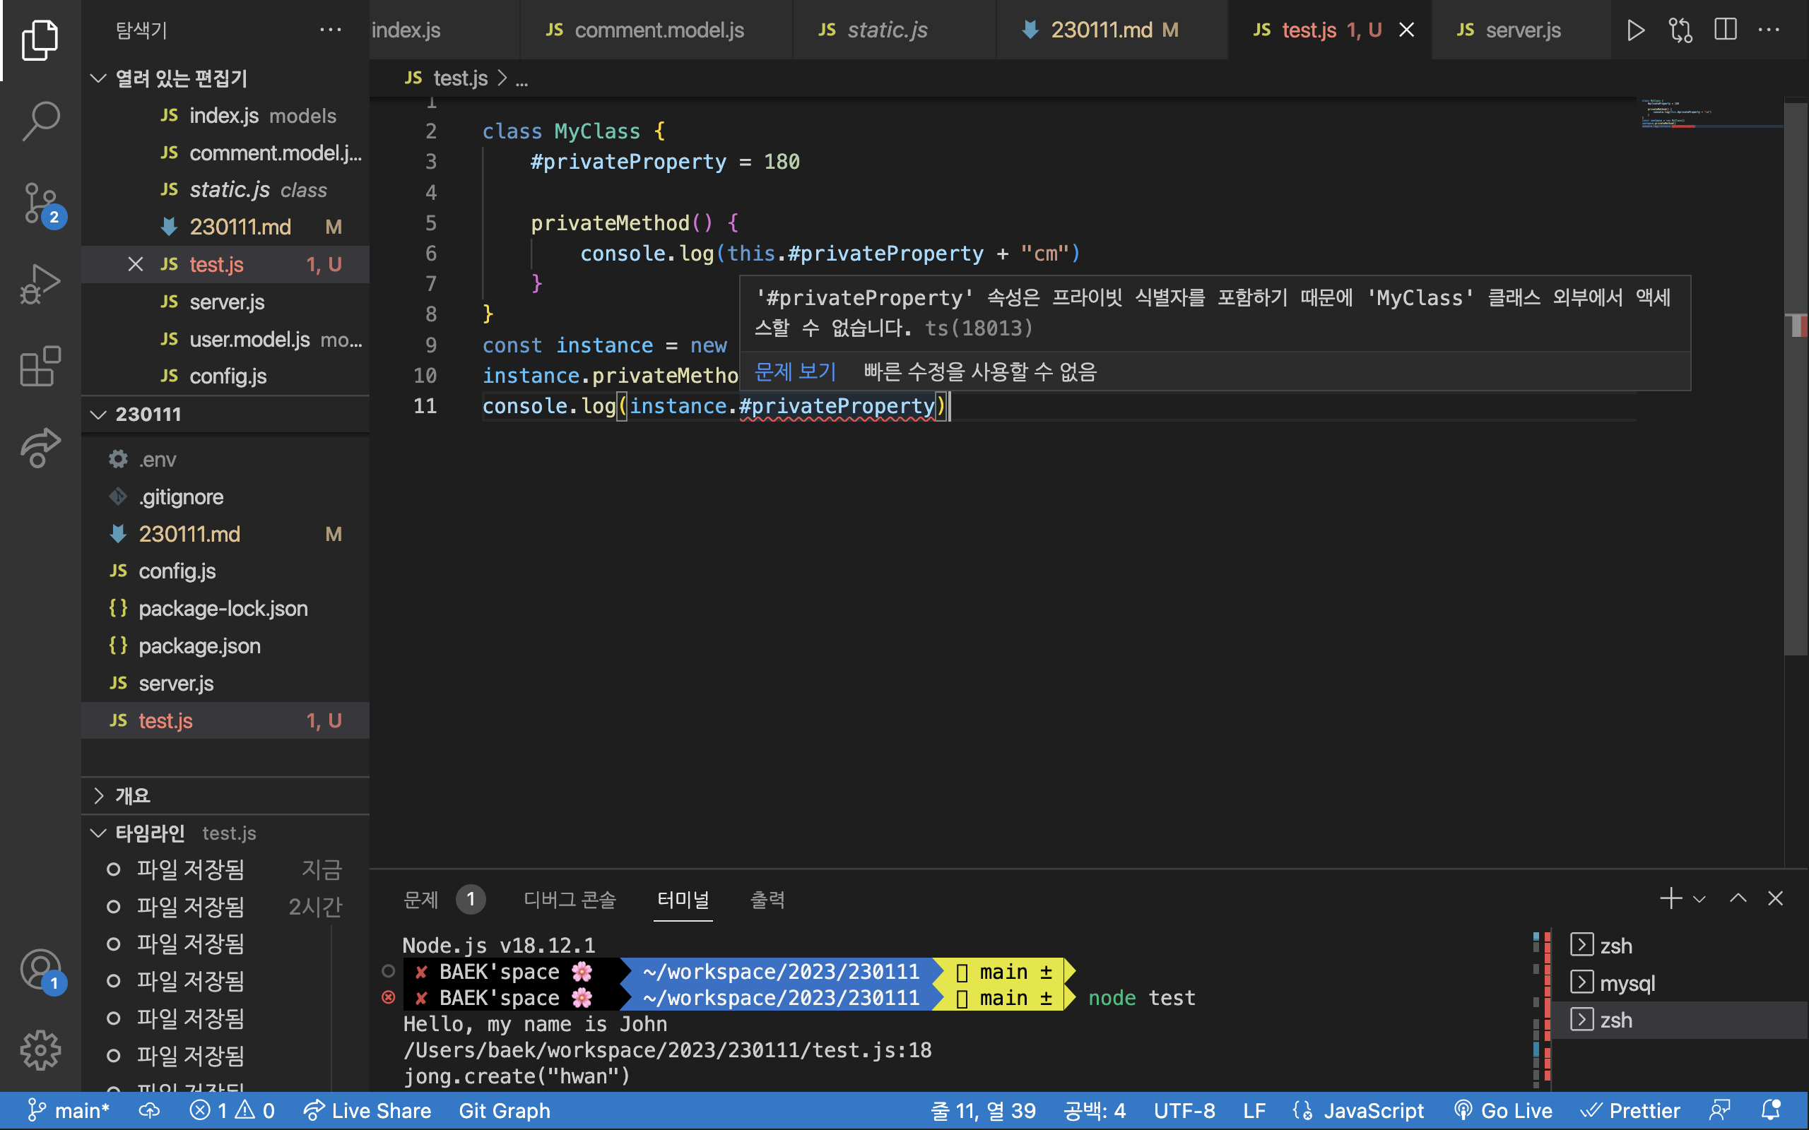1809x1130 pixels.
Task: Click the notifications bell in status bar
Action: click(1771, 1110)
